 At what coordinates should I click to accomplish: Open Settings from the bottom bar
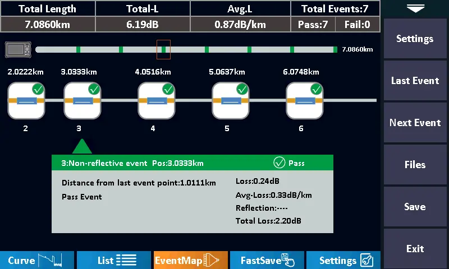click(x=343, y=260)
